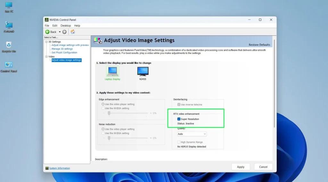Open Set PhysX Configuration
This screenshot has height=182, width=328.
point(64,53)
